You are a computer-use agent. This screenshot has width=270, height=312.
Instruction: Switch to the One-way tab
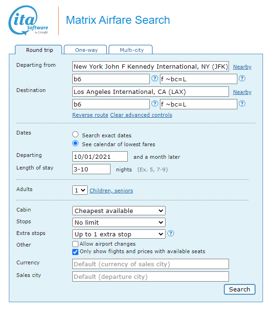[x=85, y=50]
